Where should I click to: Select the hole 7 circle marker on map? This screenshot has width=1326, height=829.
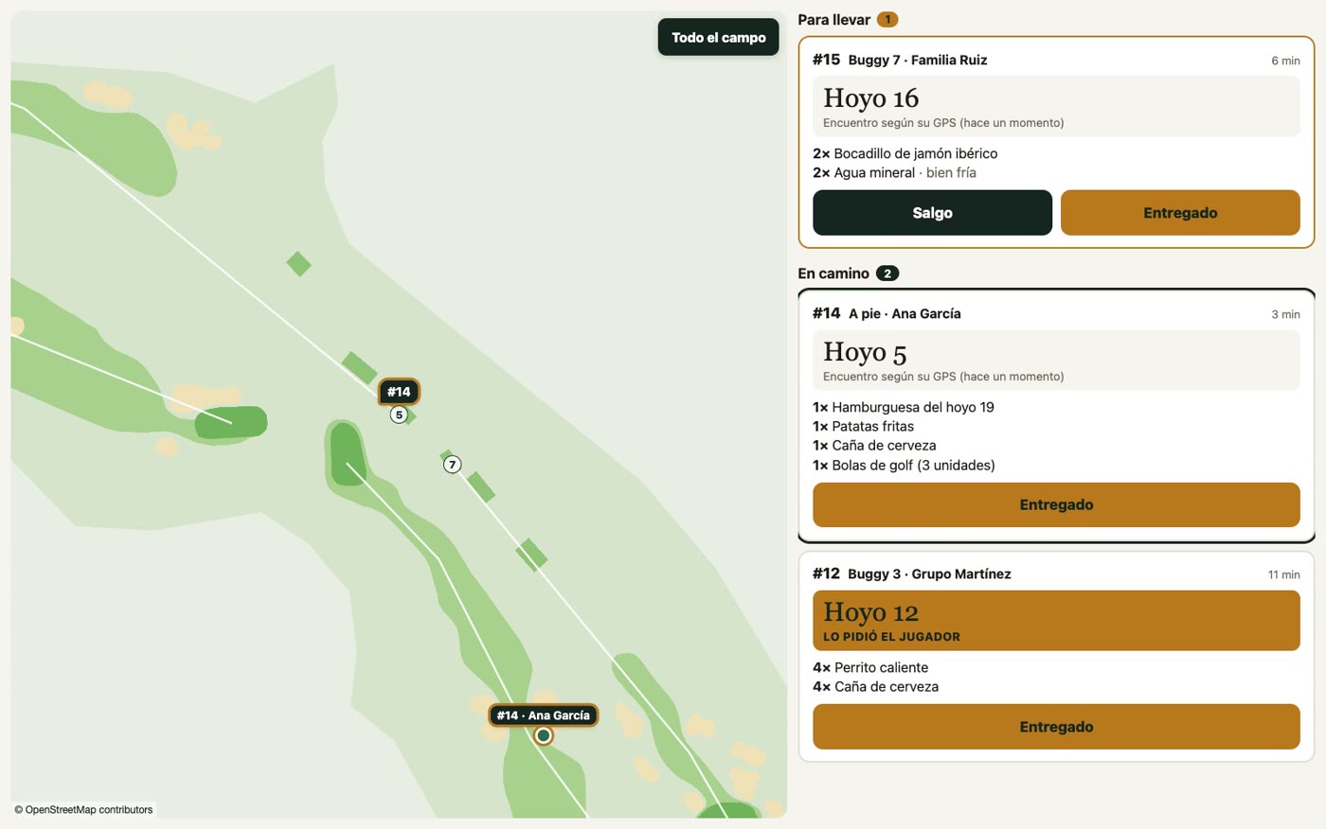click(453, 464)
